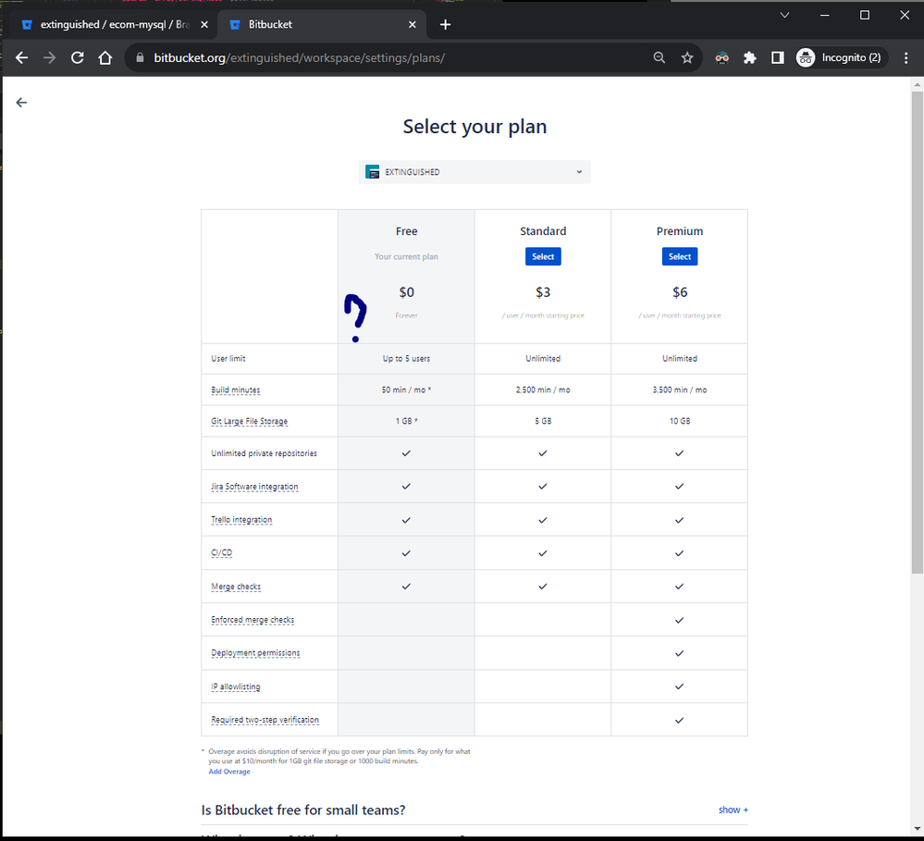Click Standard checkmark for Merge checks

543,587
